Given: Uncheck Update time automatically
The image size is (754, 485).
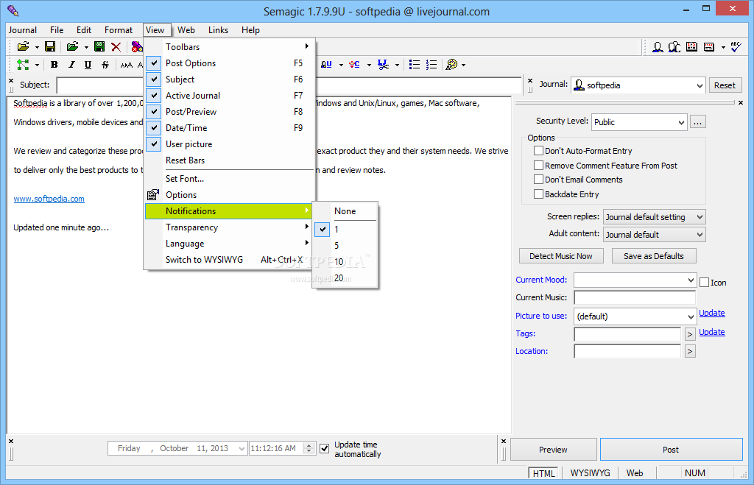Looking at the screenshot, I should tap(325, 448).
